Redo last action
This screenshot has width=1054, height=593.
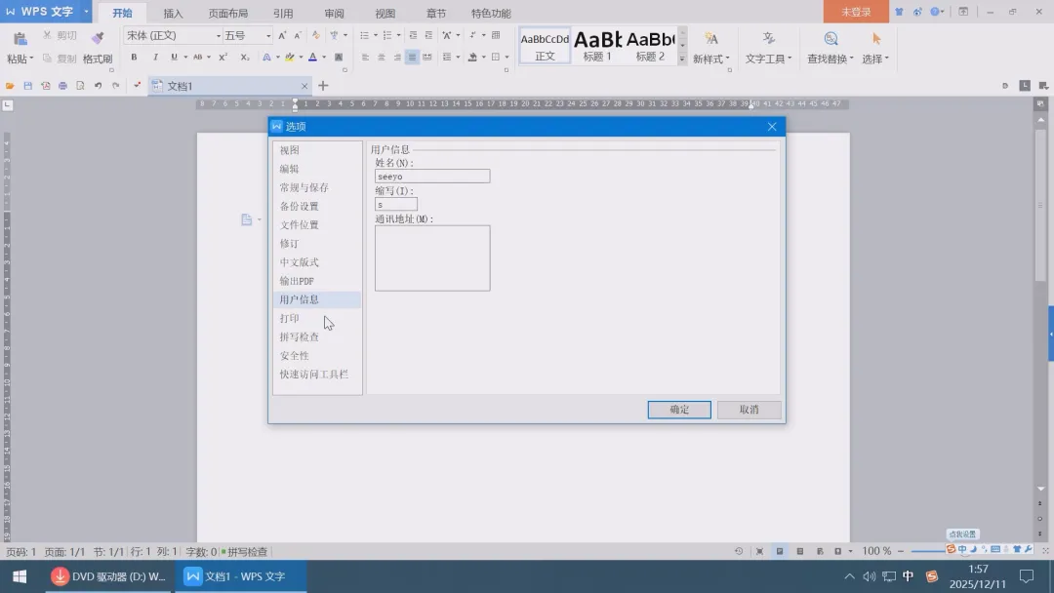click(115, 86)
